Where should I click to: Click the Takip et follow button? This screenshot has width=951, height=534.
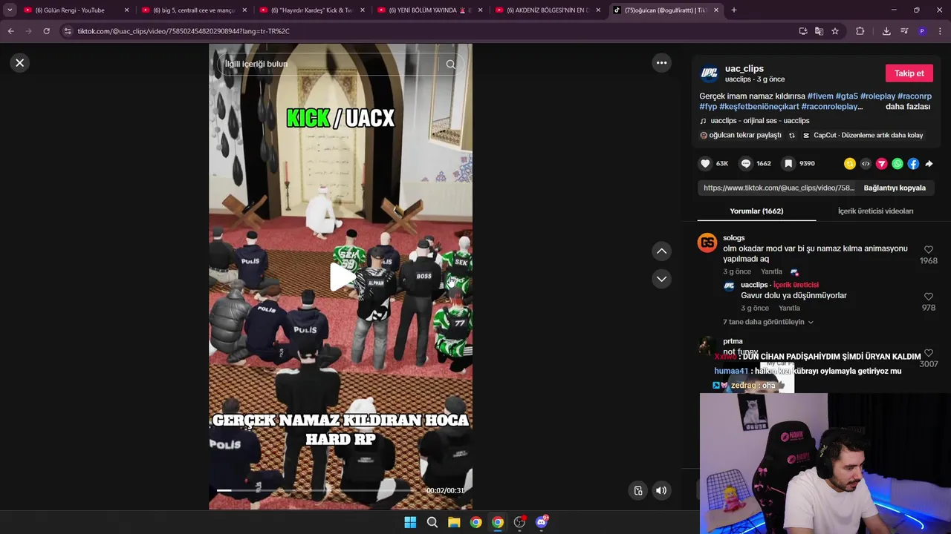[909, 73]
